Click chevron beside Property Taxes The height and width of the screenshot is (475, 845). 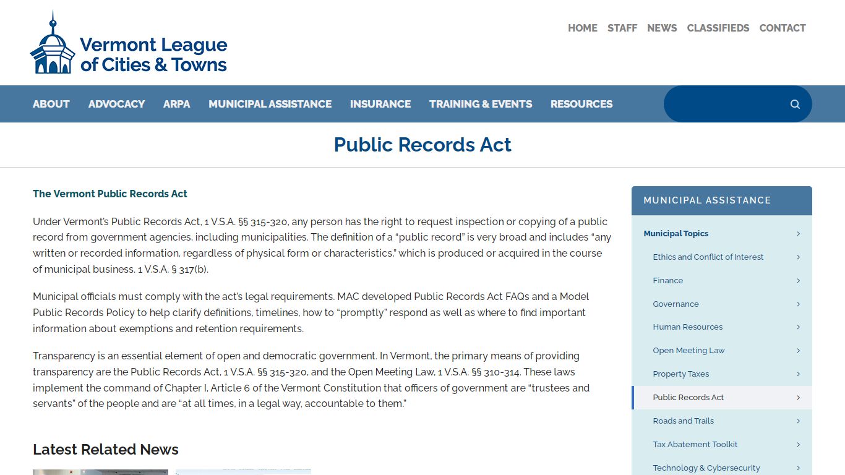(798, 374)
